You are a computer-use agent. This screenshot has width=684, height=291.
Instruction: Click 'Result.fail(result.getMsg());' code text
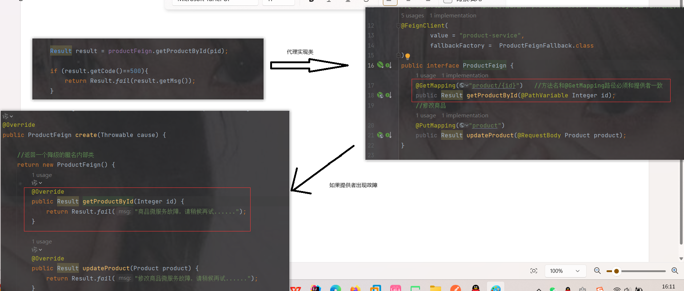(143, 81)
